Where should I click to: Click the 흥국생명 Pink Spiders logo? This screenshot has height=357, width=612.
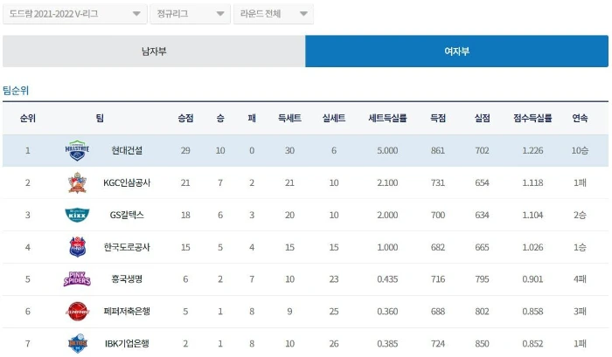coord(77,279)
